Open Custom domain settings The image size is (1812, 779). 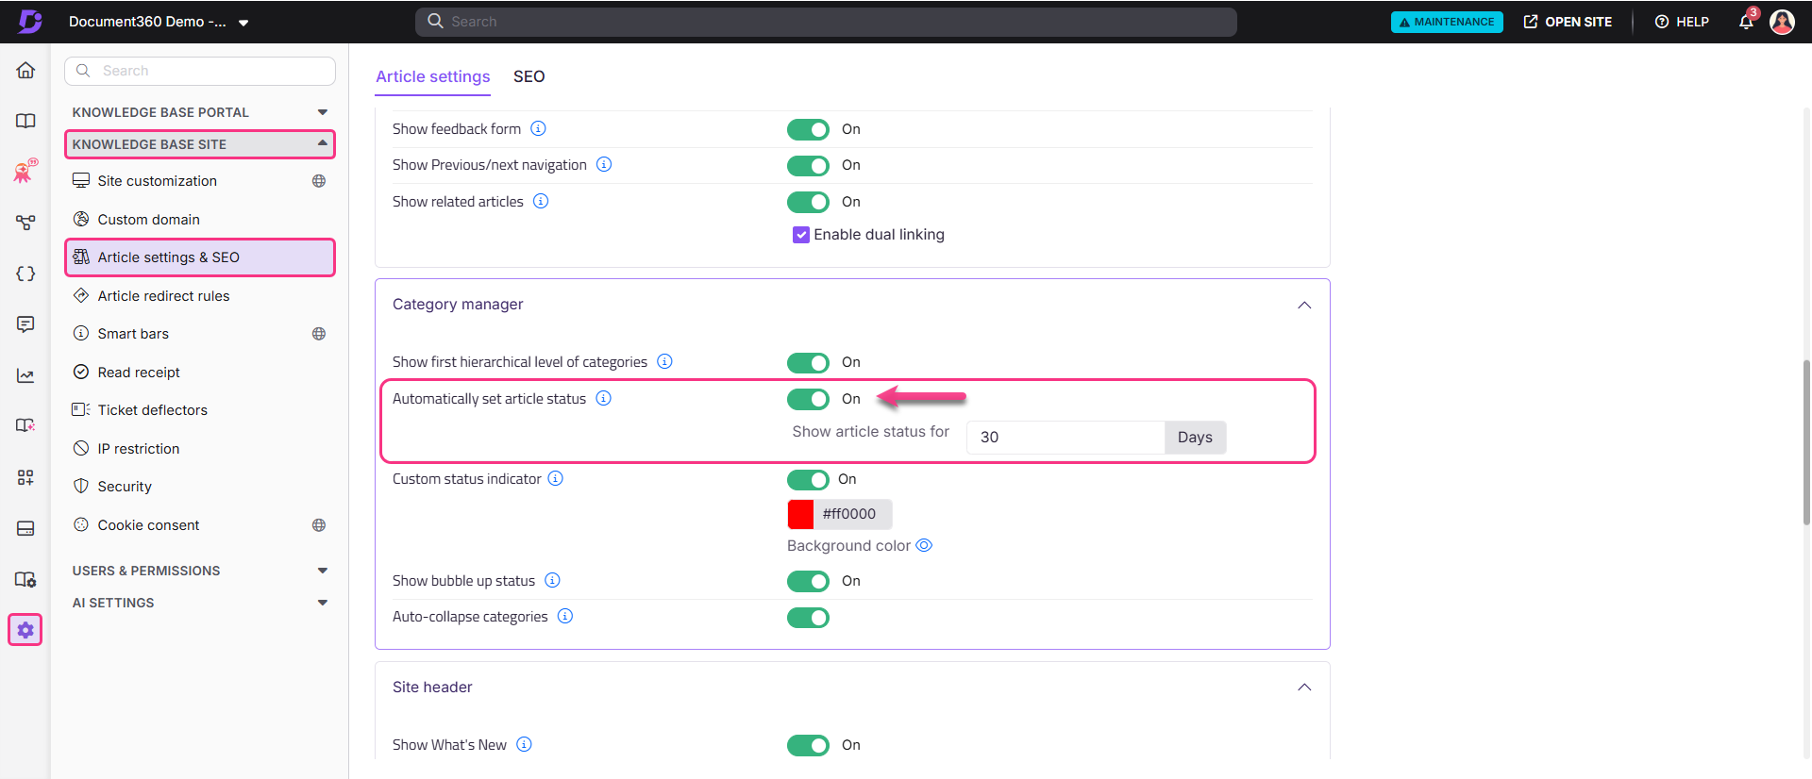click(148, 220)
